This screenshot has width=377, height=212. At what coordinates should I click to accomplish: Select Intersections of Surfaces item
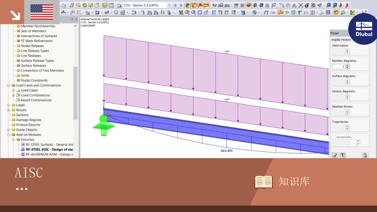(39, 36)
